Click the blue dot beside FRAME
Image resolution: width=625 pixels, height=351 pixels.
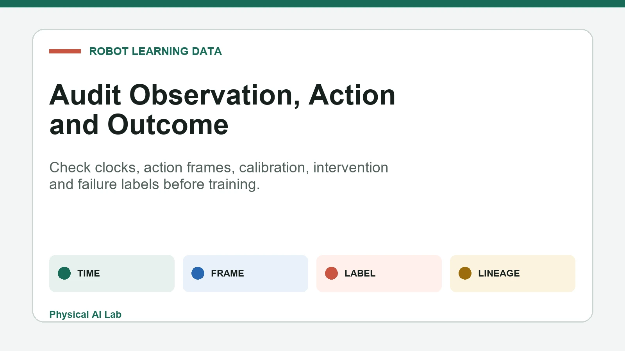(x=198, y=273)
